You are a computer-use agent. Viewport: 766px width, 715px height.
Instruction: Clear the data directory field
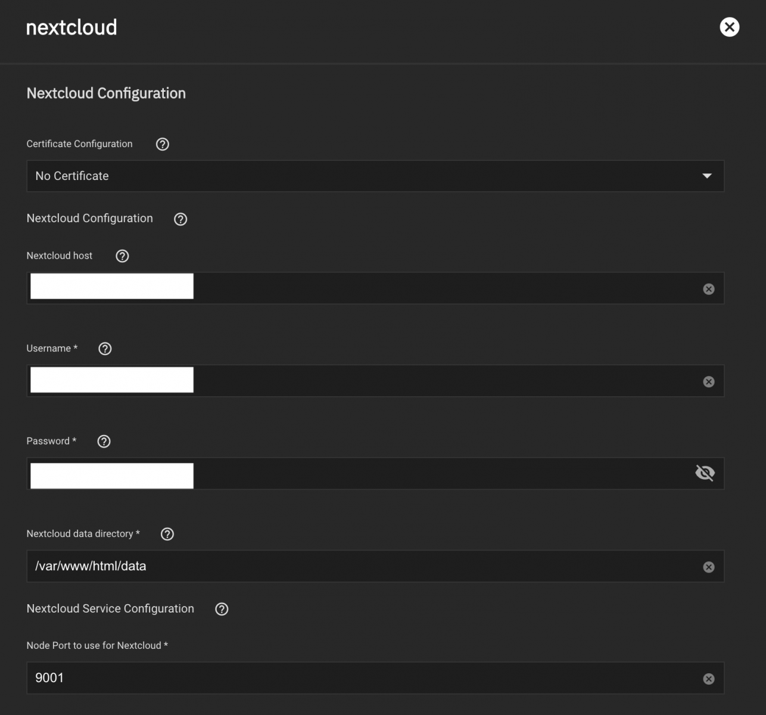709,567
